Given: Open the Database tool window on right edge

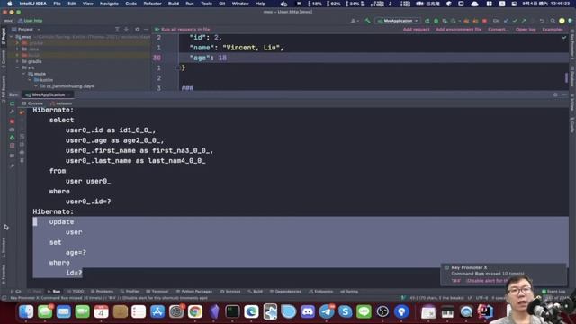Looking at the screenshot, I should [572, 76].
